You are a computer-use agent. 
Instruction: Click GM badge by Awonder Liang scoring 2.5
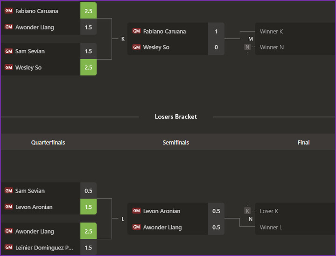tap(8, 231)
